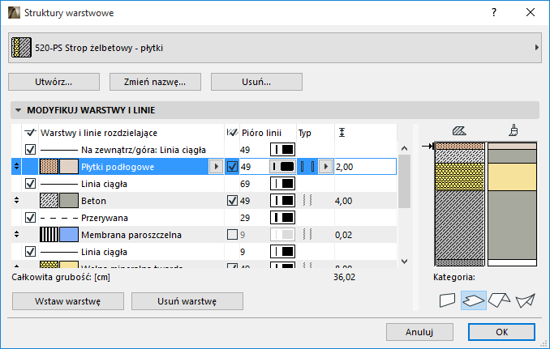Click the thickness field showing 2,00

(363, 167)
